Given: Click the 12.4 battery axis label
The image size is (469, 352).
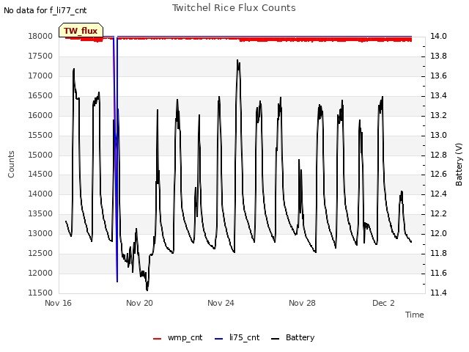Looking at the screenshot, I should pos(438,194).
